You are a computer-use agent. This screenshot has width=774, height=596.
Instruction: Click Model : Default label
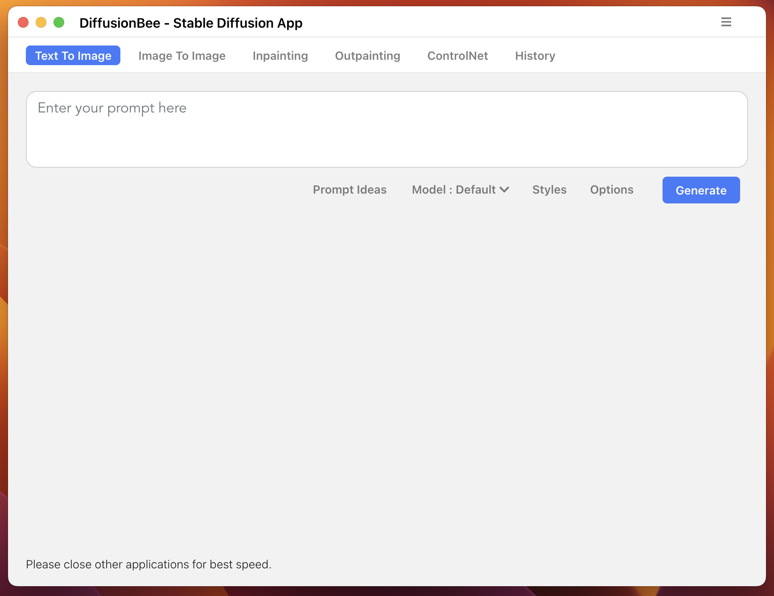click(453, 190)
